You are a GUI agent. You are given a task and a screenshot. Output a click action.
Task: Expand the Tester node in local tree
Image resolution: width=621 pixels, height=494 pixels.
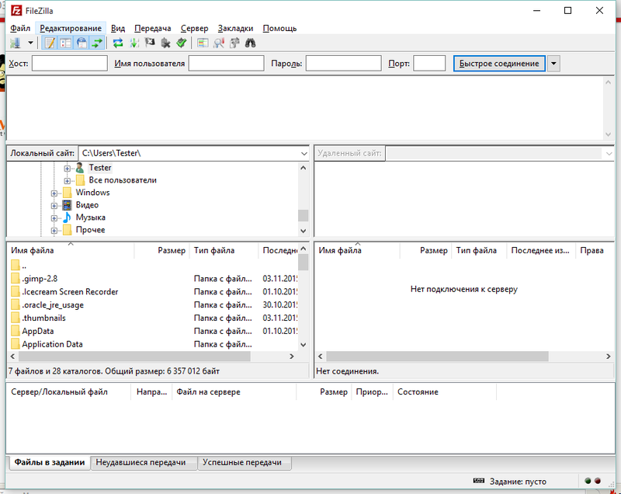68,169
